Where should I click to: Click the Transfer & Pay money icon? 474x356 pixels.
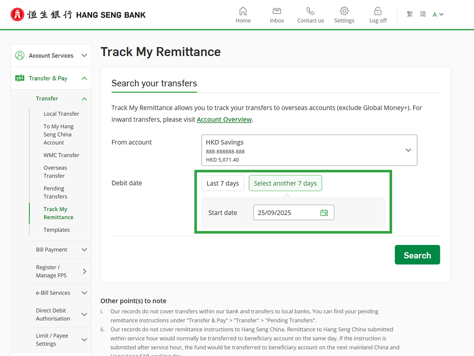19,78
